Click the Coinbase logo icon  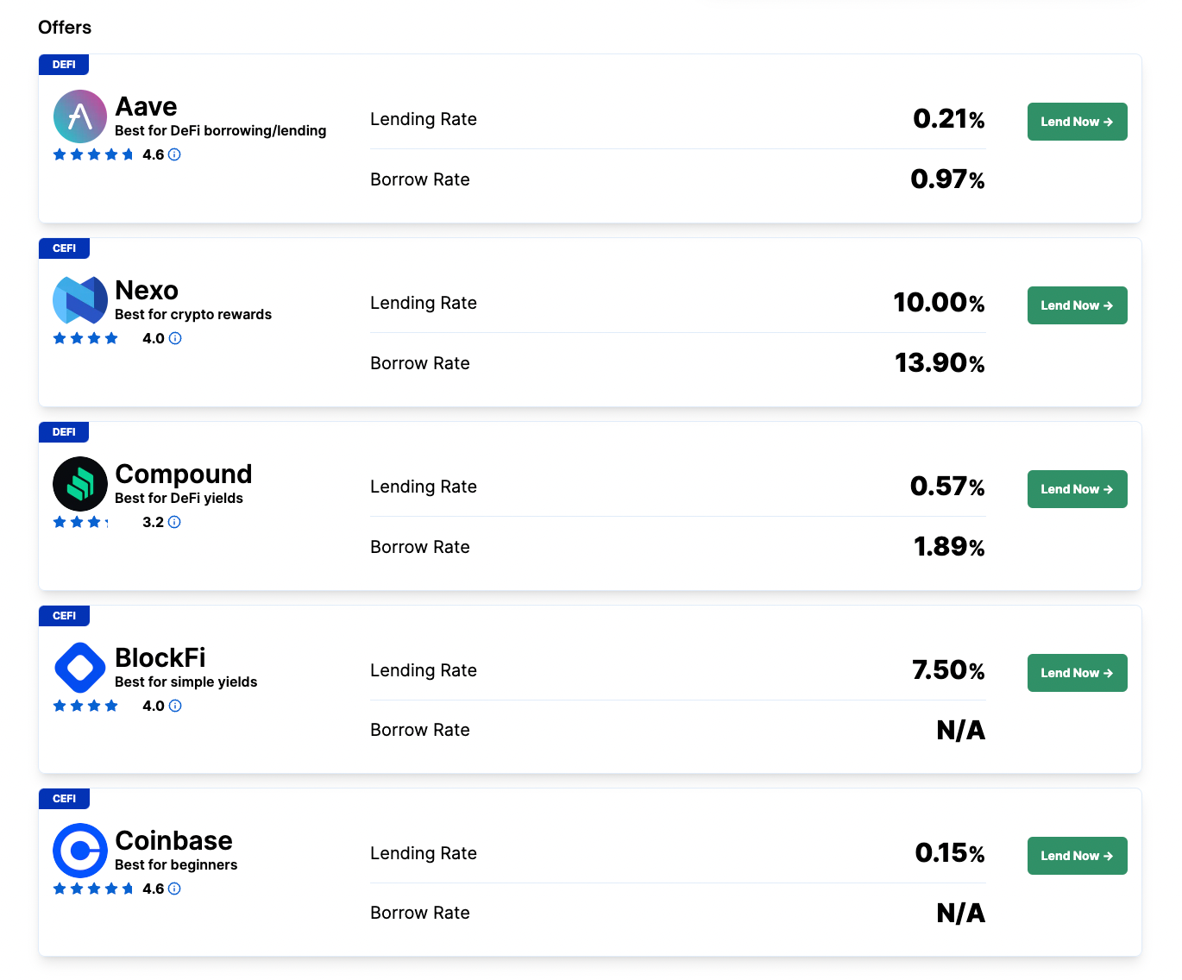pyautogui.click(x=80, y=851)
